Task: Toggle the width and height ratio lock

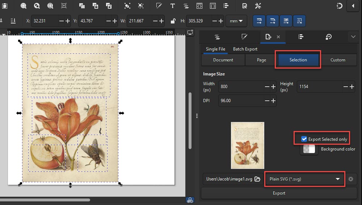Action: click(x=173, y=21)
